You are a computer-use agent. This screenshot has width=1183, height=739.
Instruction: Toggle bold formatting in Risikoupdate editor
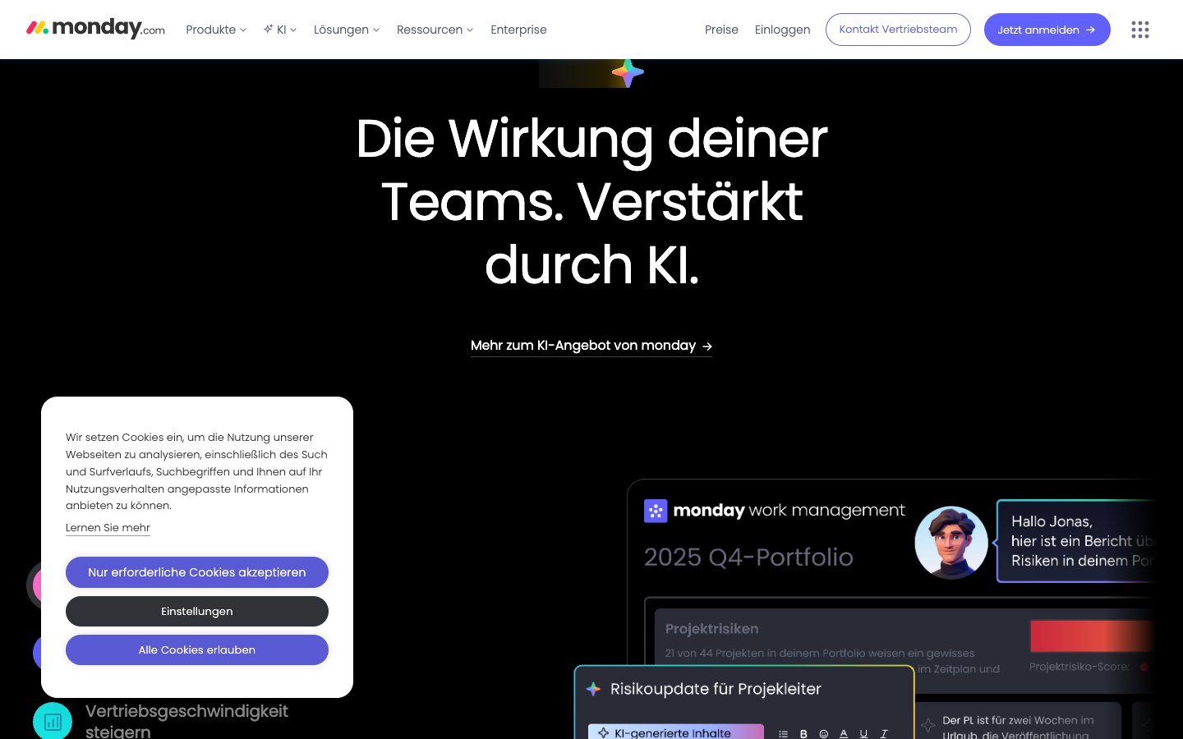(803, 733)
